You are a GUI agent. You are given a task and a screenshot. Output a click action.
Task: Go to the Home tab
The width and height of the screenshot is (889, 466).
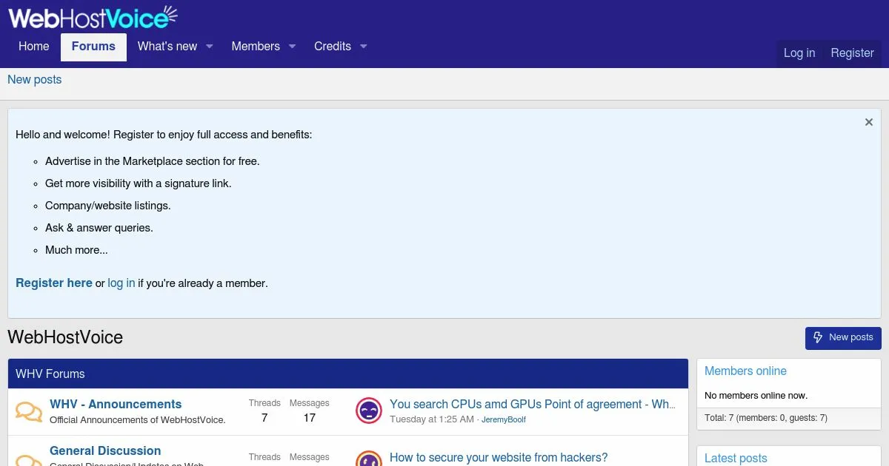pyautogui.click(x=34, y=47)
